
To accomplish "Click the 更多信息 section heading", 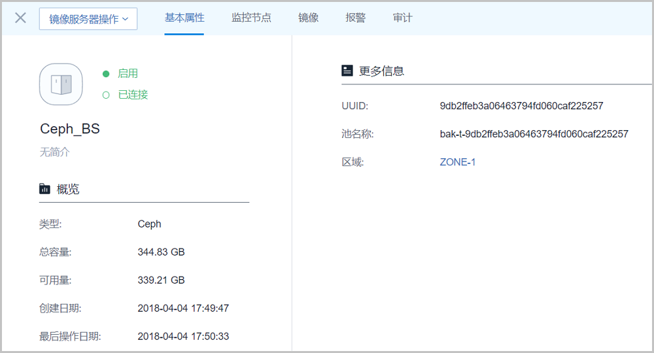I will [x=382, y=71].
